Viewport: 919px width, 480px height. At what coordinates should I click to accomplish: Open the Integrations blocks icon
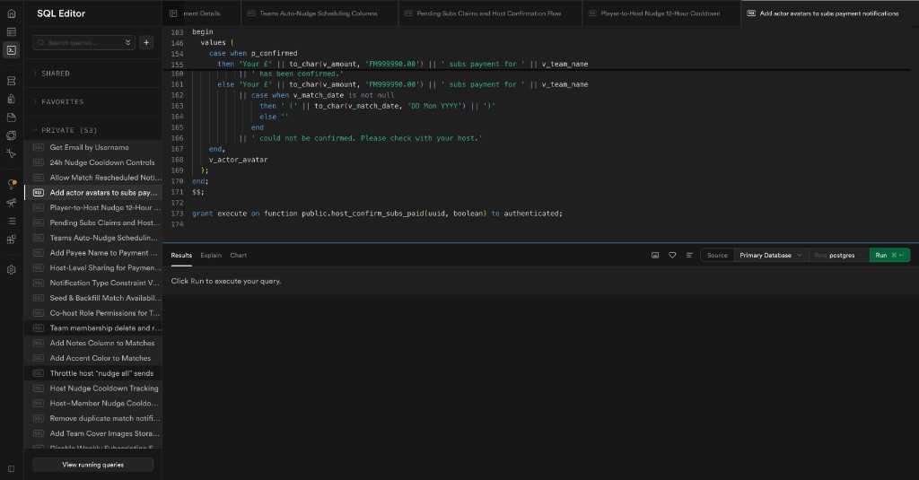[x=11, y=240]
